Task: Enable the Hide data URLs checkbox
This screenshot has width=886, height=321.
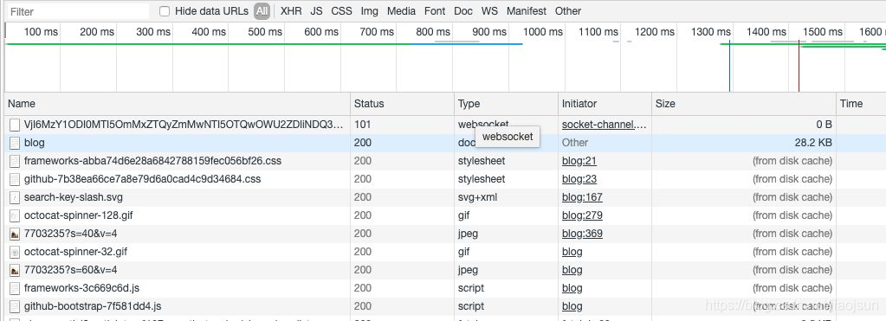Action: click(165, 11)
